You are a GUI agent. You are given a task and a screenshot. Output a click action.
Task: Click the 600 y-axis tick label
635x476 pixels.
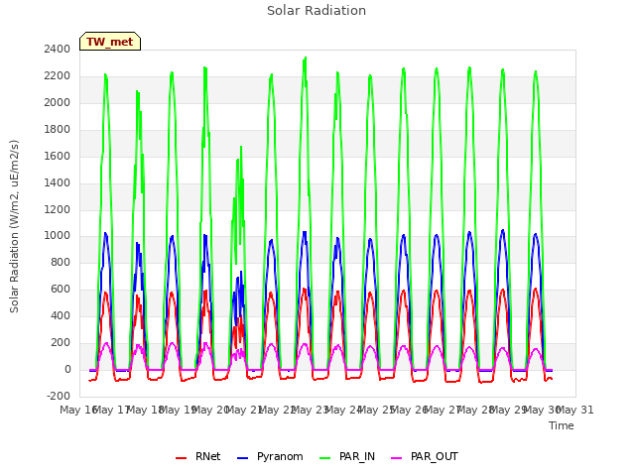tap(61, 289)
